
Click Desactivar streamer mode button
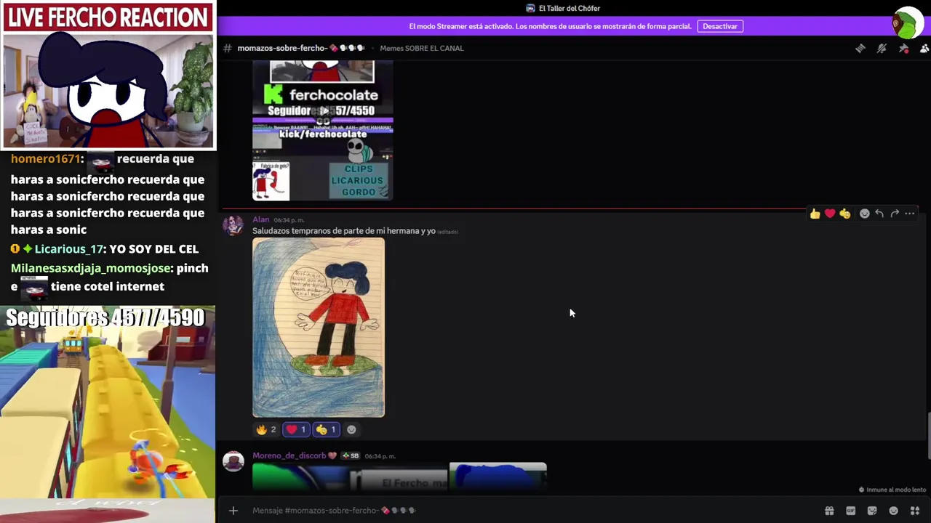click(x=720, y=26)
